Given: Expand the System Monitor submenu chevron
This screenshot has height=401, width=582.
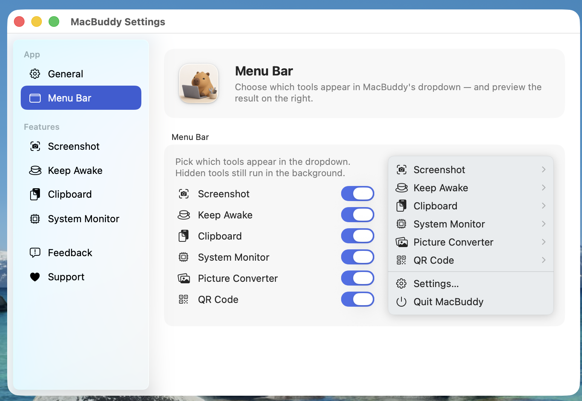Looking at the screenshot, I should pyautogui.click(x=544, y=224).
